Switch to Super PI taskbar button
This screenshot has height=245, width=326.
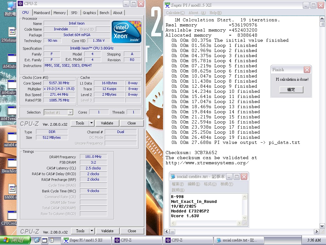[x=86, y=240]
